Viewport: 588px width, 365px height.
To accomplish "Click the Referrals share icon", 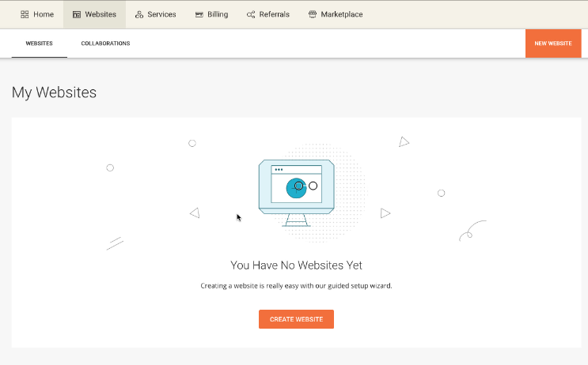I will pos(251,14).
